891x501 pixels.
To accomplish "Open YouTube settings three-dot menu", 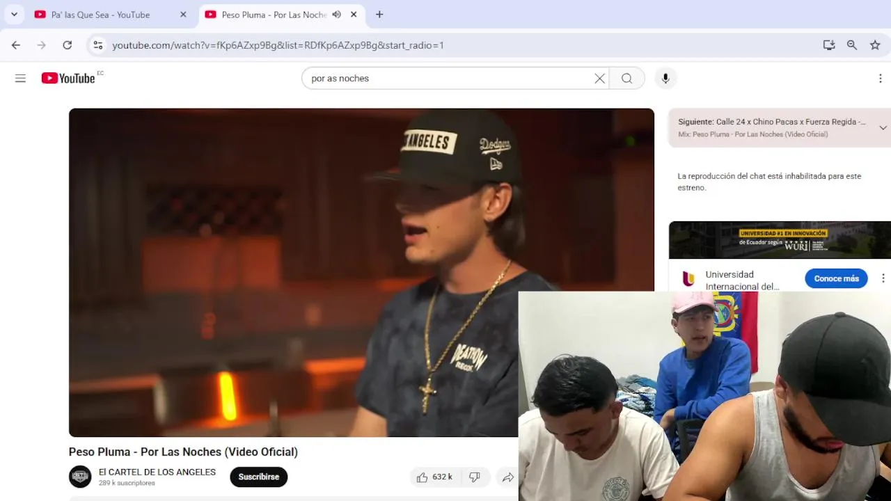I will click(x=881, y=79).
